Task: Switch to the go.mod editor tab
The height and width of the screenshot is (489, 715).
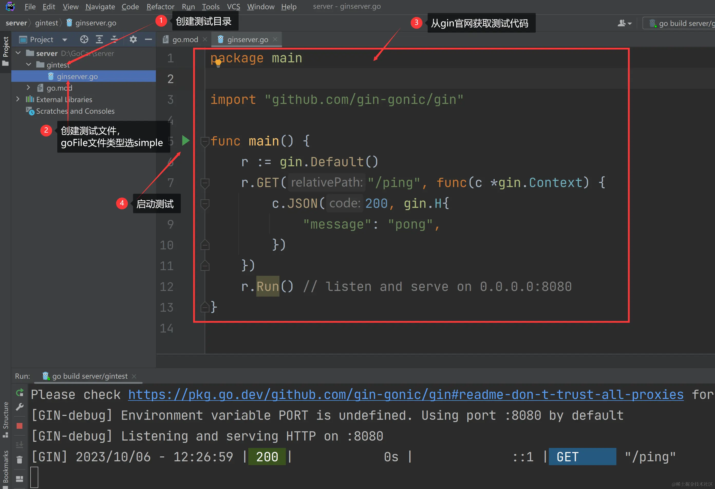Action: coord(185,40)
